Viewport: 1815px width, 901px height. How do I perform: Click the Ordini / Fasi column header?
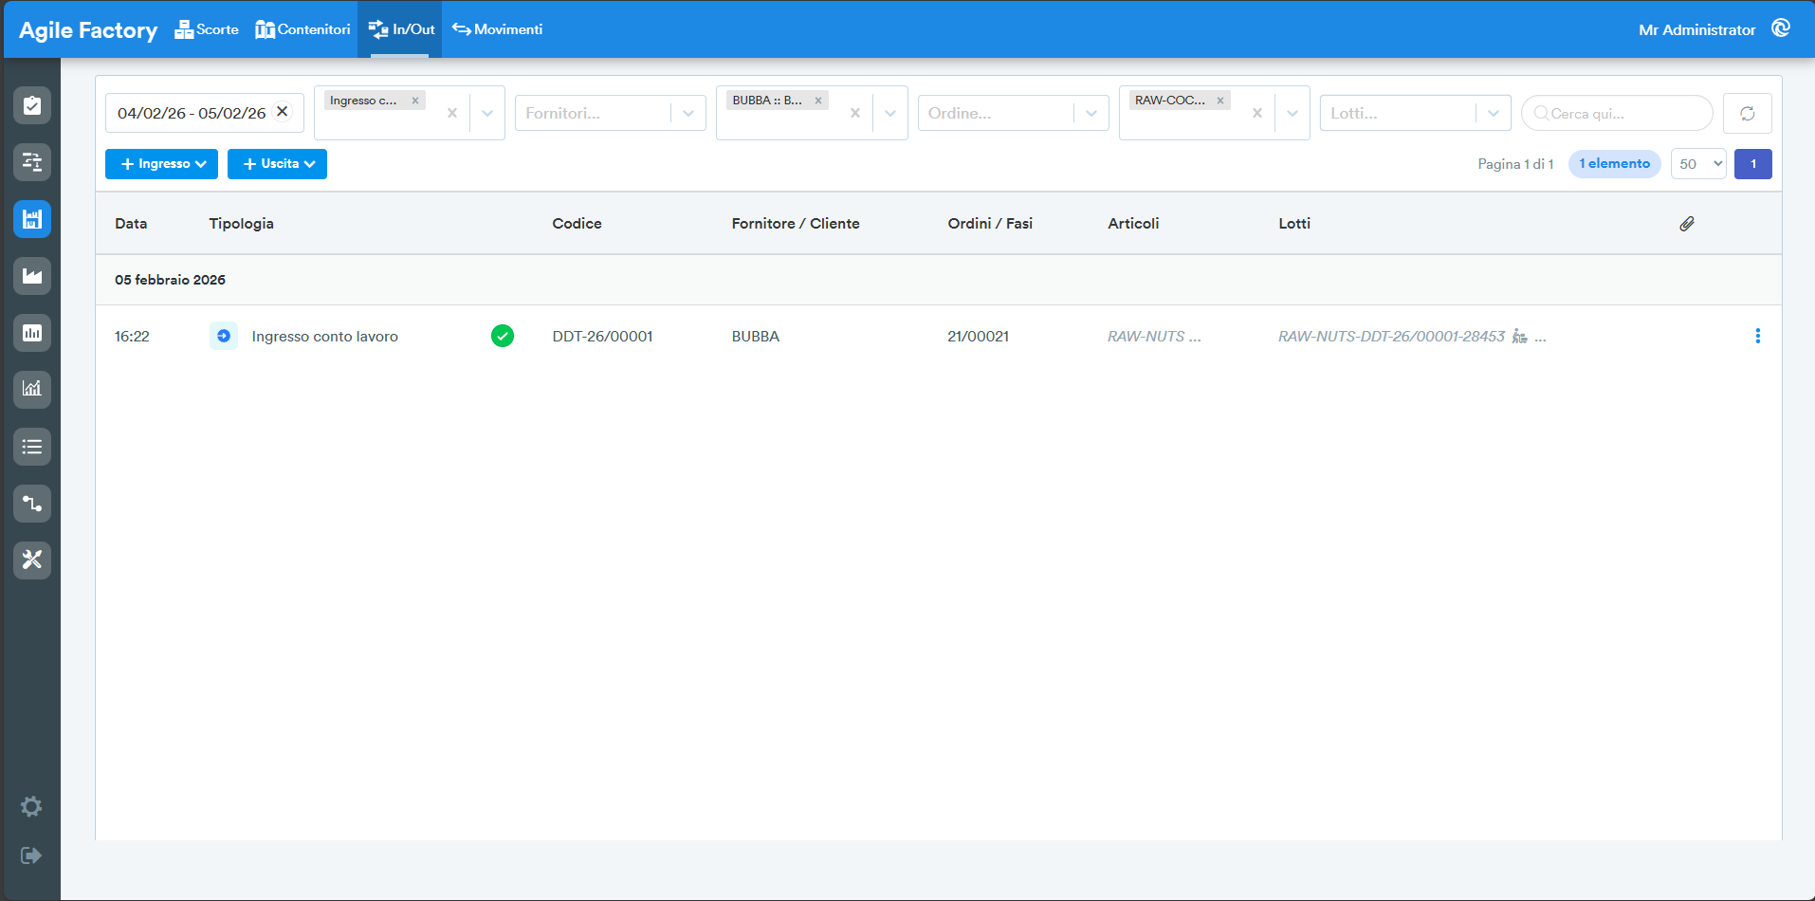(x=990, y=224)
